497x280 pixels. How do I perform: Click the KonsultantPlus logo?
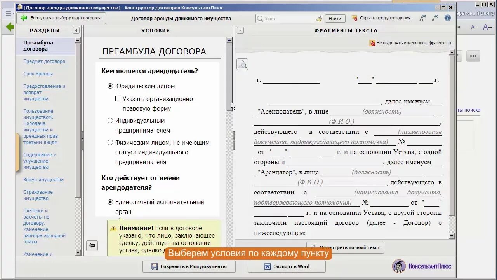coord(422,266)
